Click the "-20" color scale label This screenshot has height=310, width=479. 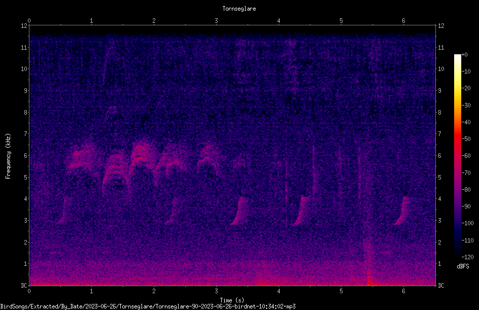pos(466,88)
